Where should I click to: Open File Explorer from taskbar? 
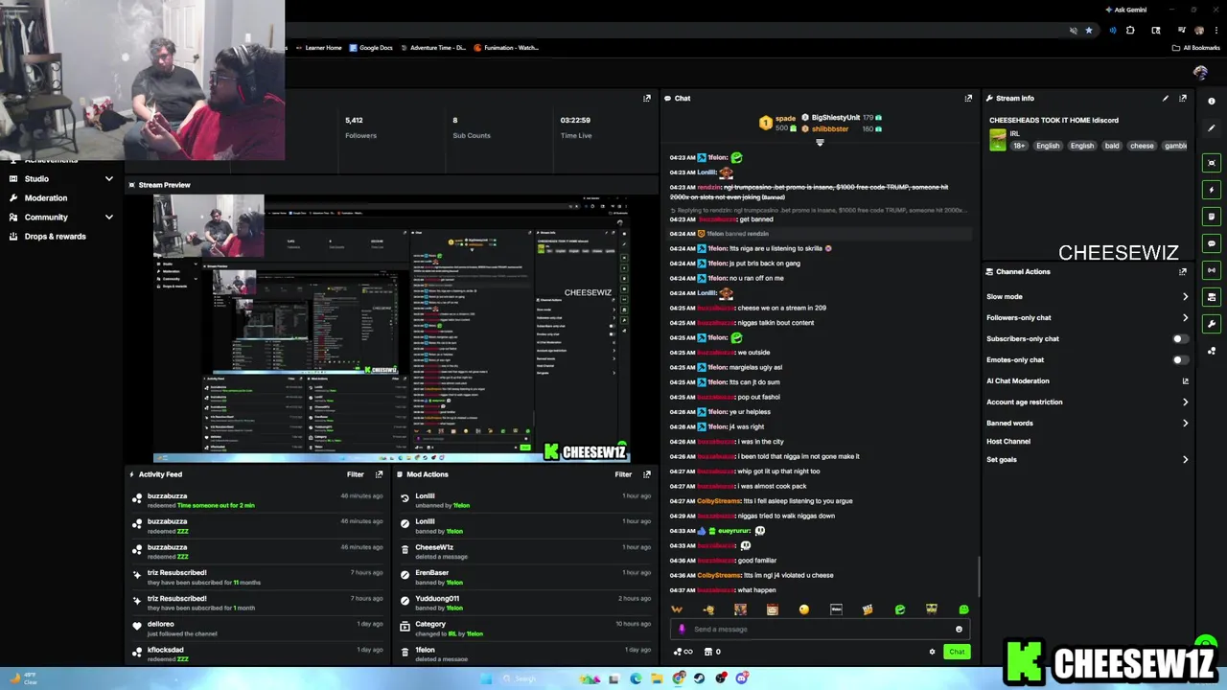[x=657, y=679]
